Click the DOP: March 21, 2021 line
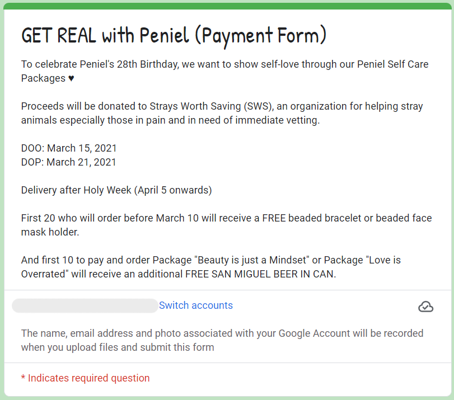This screenshot has height=400, width=454. pos(69,162)
